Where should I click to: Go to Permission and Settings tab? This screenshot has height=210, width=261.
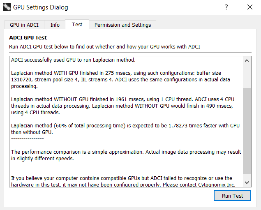(122, 25)
